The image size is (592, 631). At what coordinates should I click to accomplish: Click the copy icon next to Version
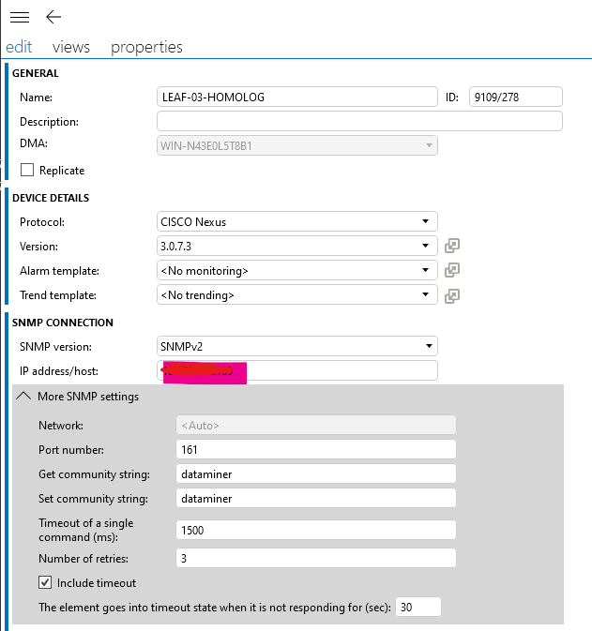pyautogui.click(x=452, y=246)
